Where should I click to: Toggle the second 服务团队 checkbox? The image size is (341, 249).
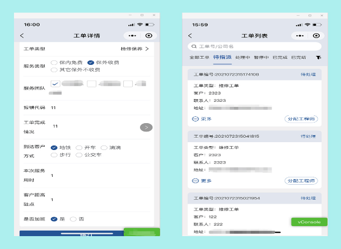click(x=92, y=83)
